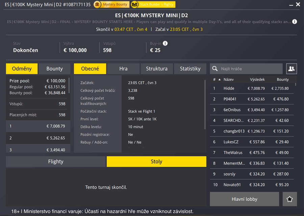Click Placených míst value 598
304x216 pixels.
point(62,115)
